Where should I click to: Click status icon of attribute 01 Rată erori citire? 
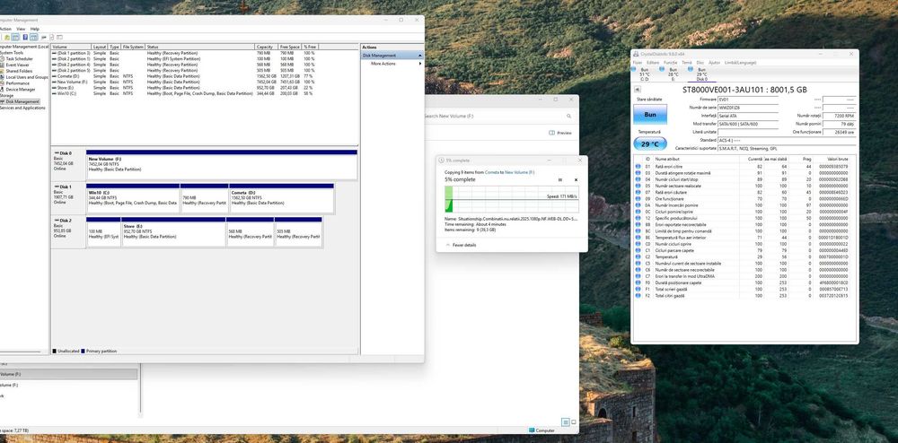638,166
